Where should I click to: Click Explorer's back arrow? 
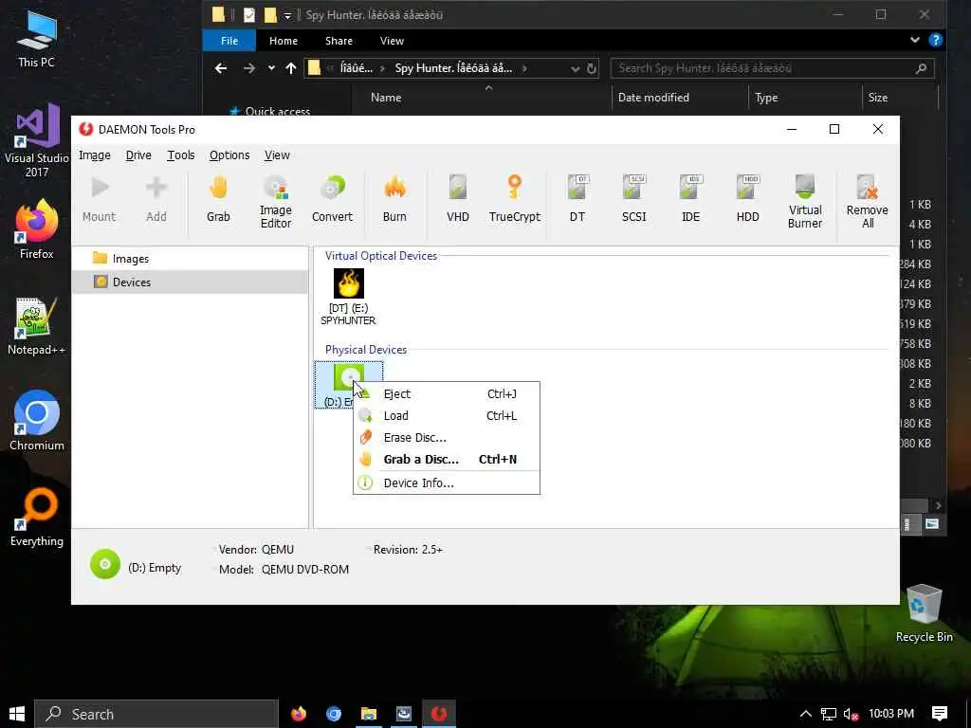point(220,68)
